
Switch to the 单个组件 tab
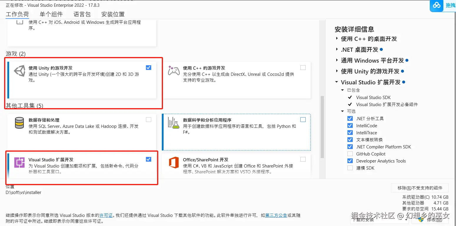[51, 14]
